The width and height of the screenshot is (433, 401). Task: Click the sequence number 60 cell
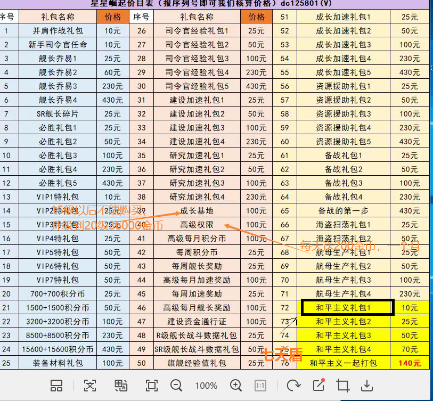coord(284,142)
